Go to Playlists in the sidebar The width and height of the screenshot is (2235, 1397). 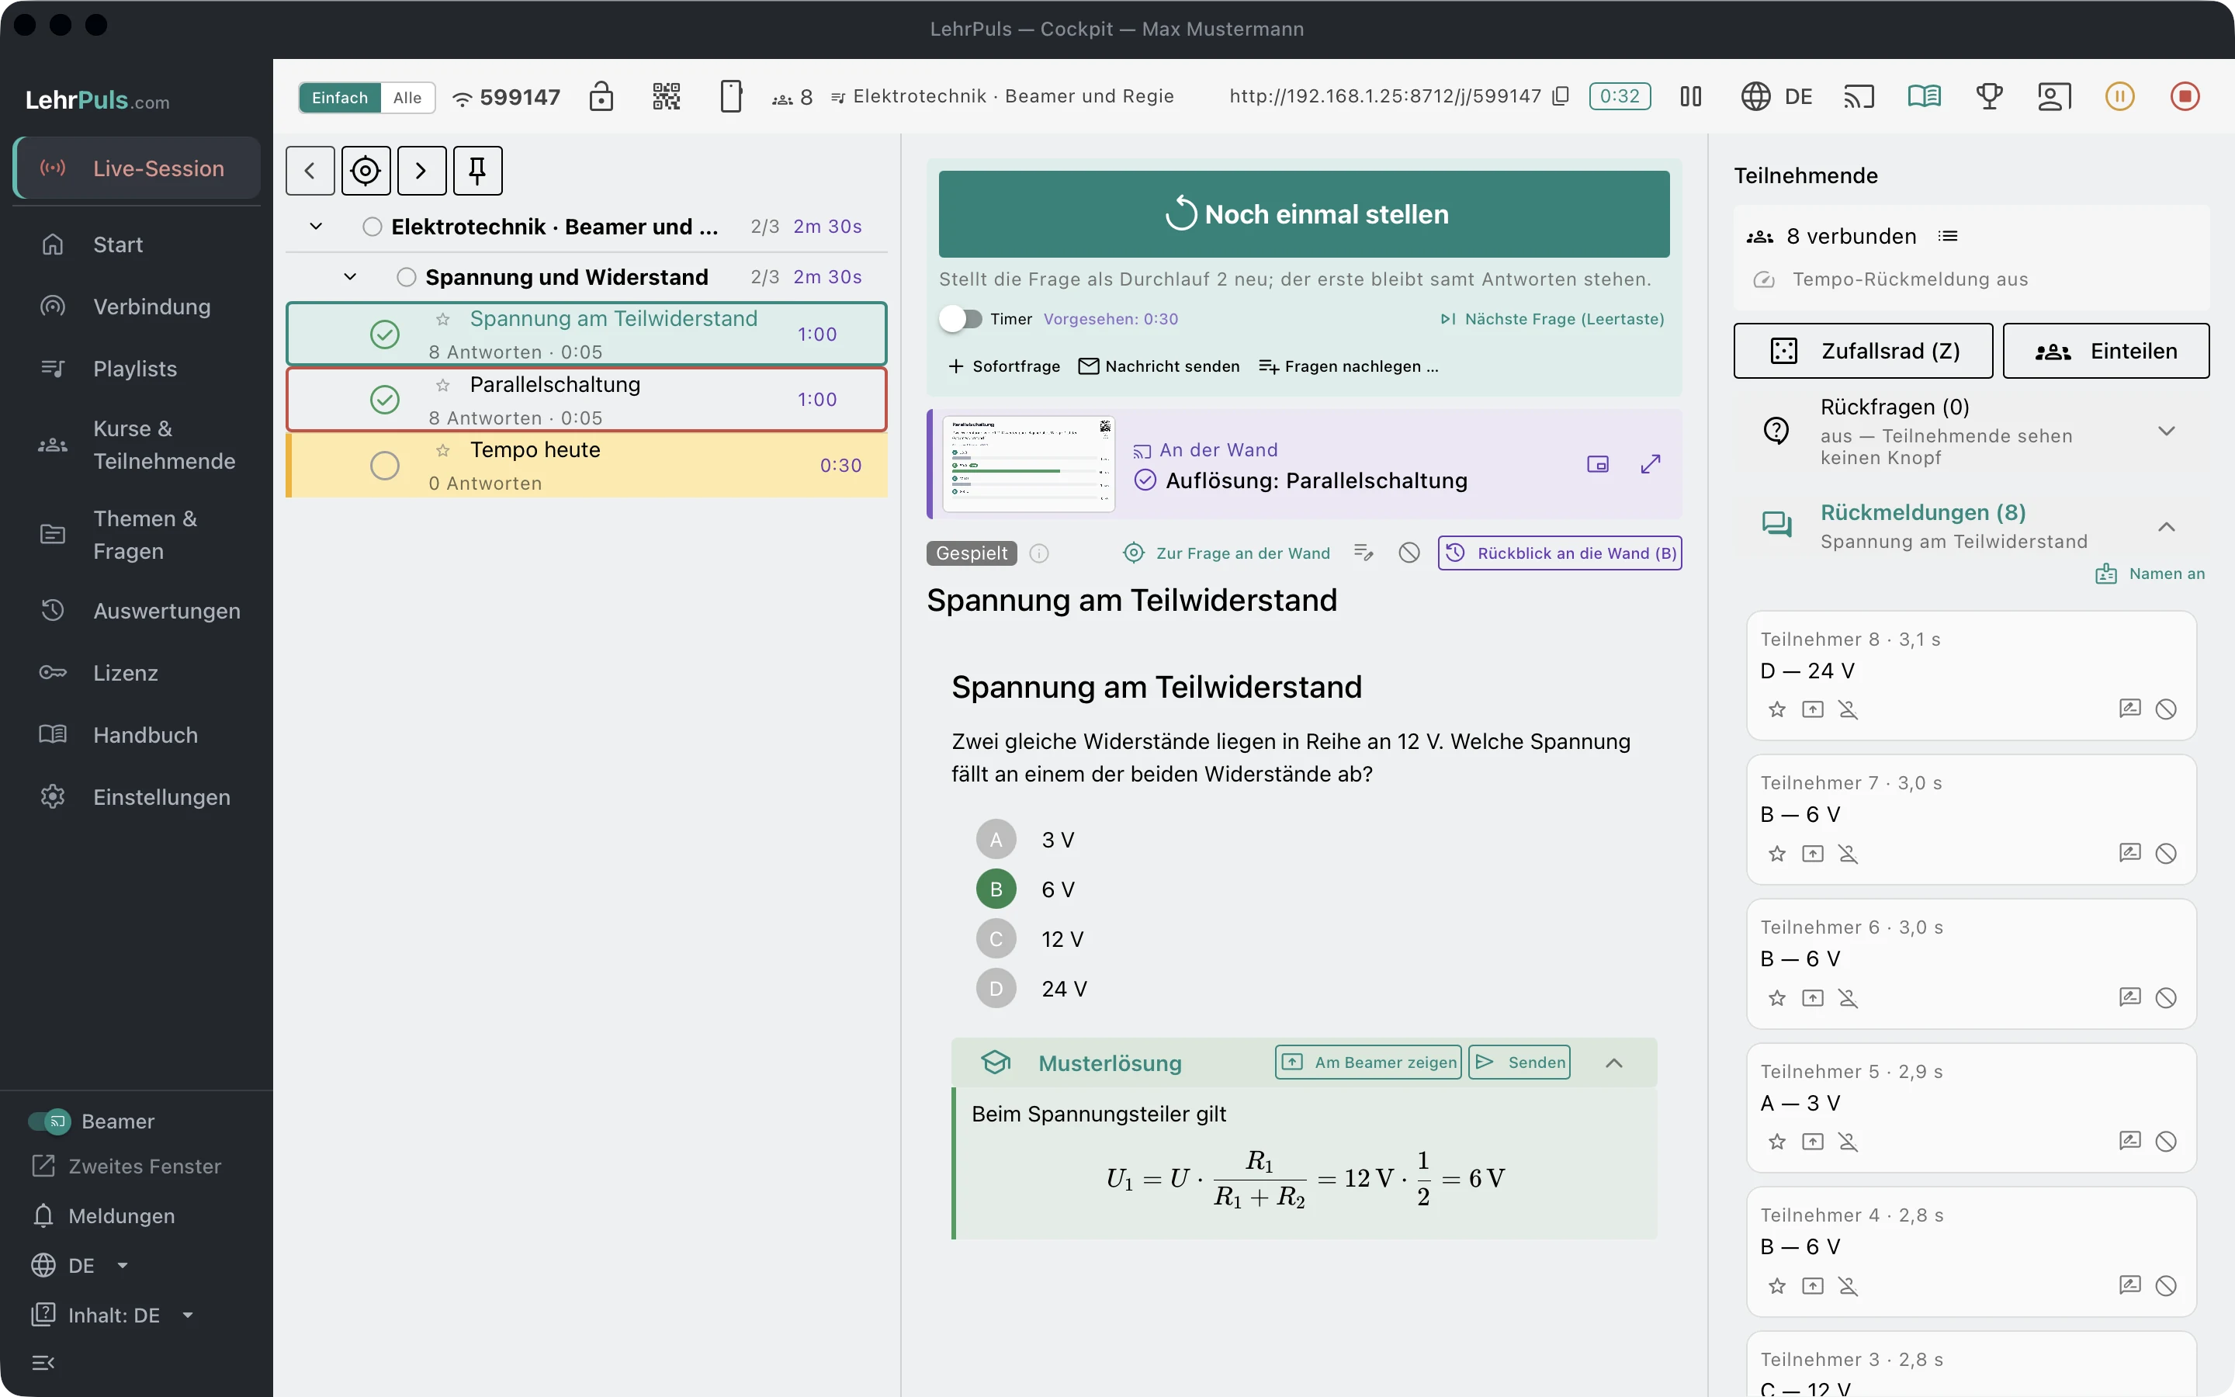[137, 369]
